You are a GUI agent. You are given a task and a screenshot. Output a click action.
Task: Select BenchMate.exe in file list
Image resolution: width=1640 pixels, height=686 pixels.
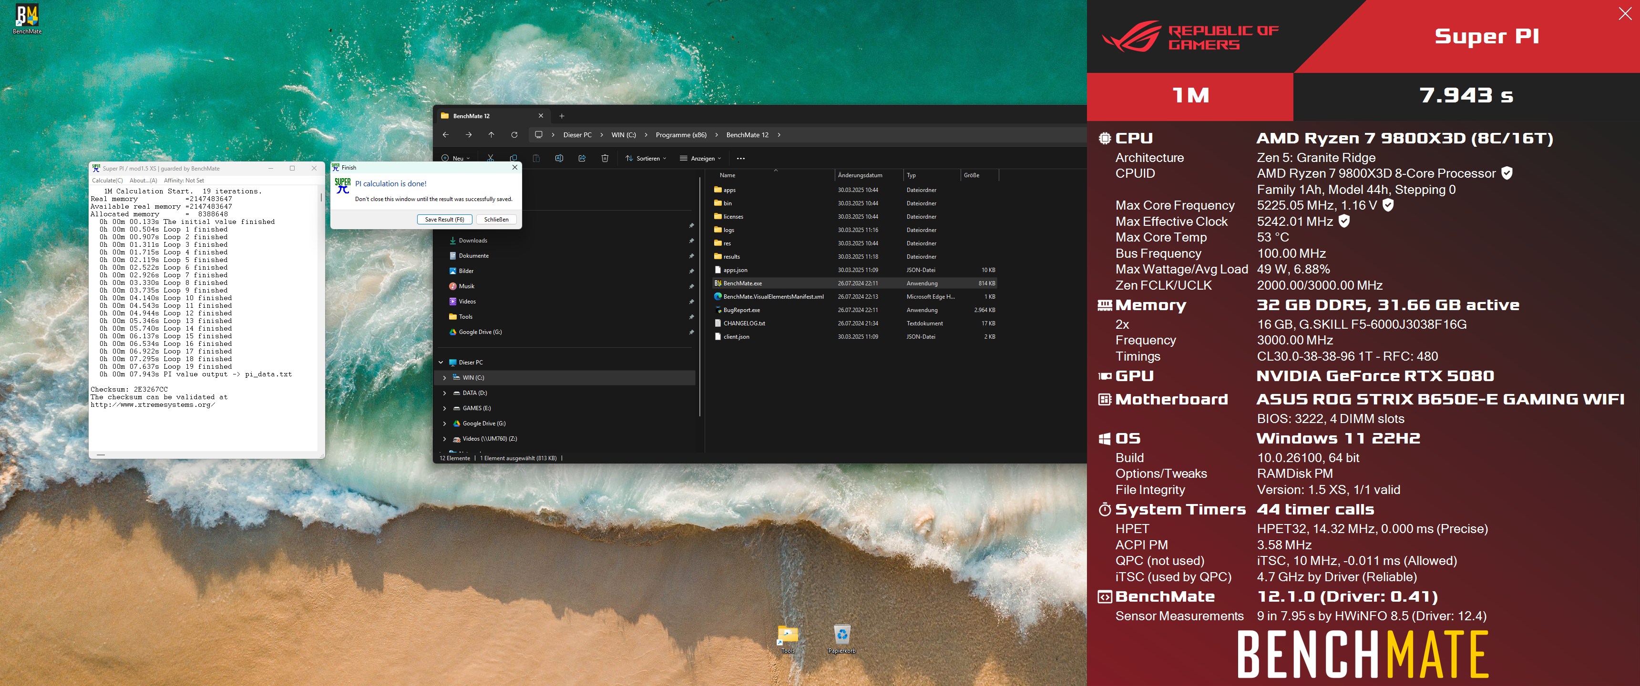pos(854,283)
